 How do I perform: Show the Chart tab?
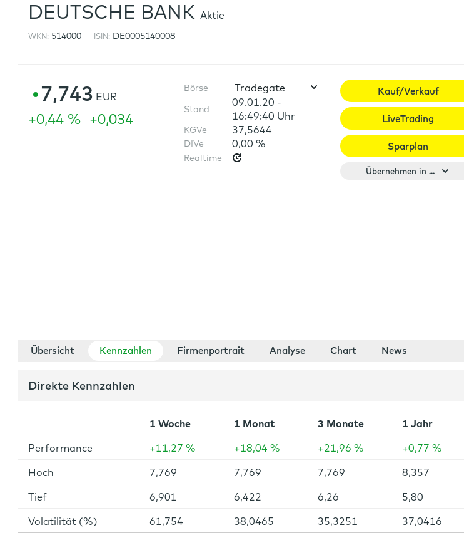tap(343, 351)
